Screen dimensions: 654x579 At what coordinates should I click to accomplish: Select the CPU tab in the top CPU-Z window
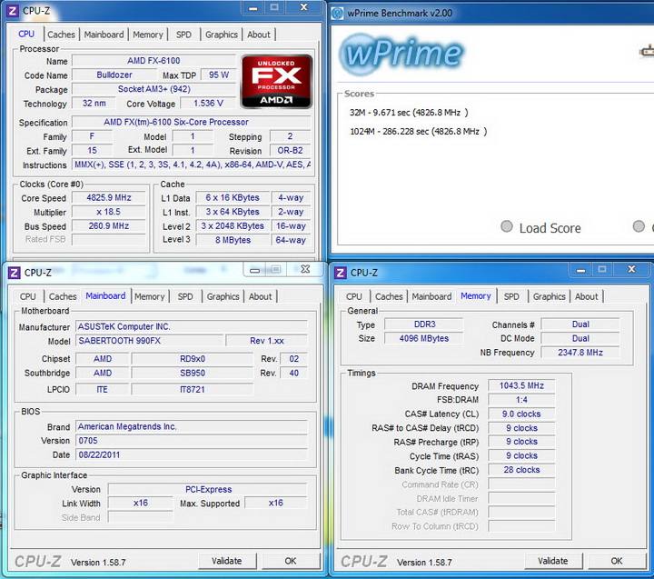(x=26, y=34)
